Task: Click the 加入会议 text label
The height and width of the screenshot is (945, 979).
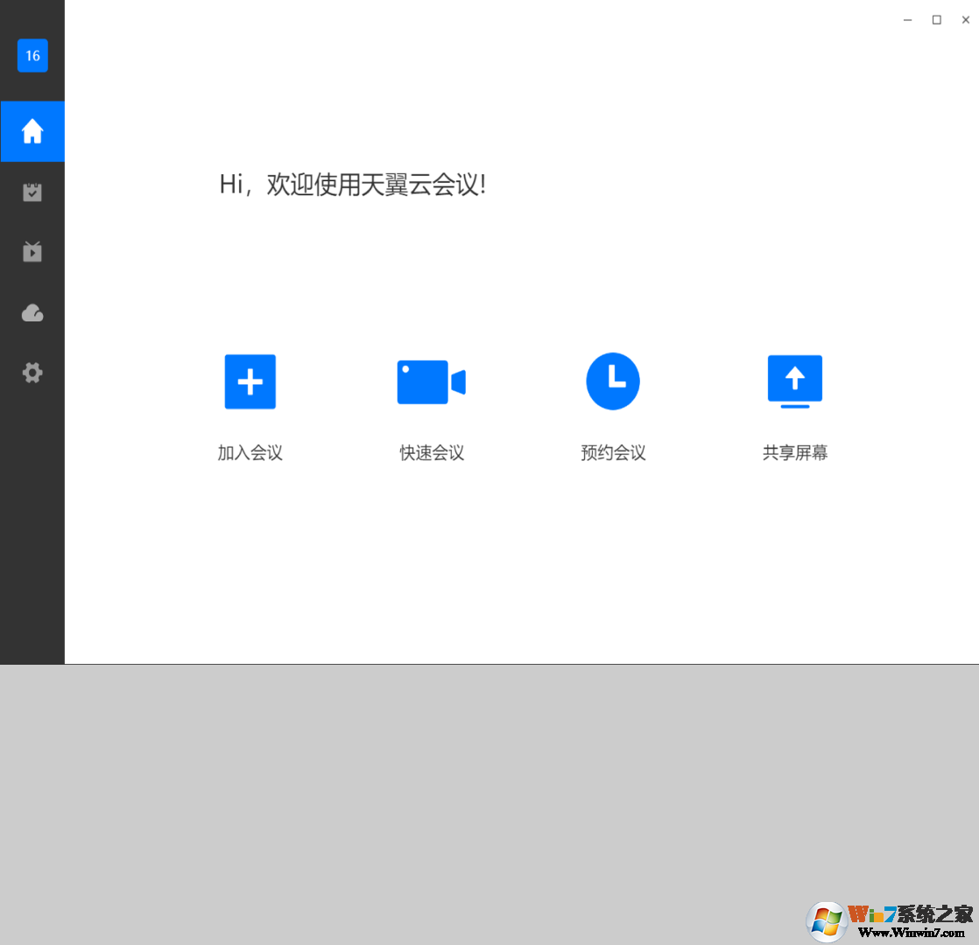Action: 250,453
